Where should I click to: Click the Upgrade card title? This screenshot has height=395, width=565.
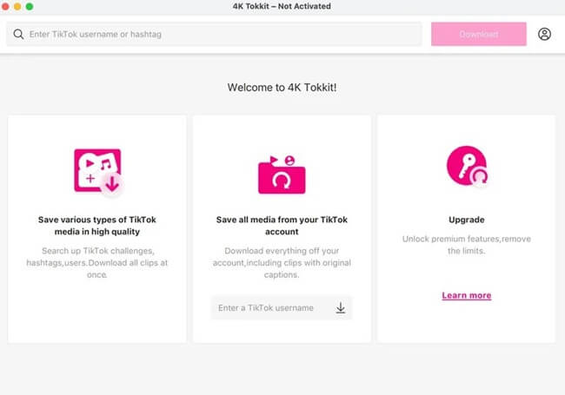pos(466,220)
